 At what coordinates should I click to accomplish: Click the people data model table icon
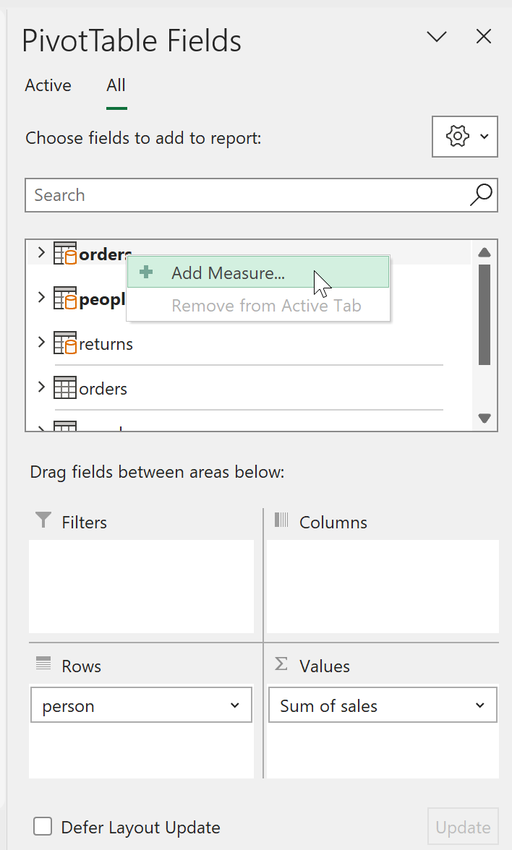click(x=65, y=299)
